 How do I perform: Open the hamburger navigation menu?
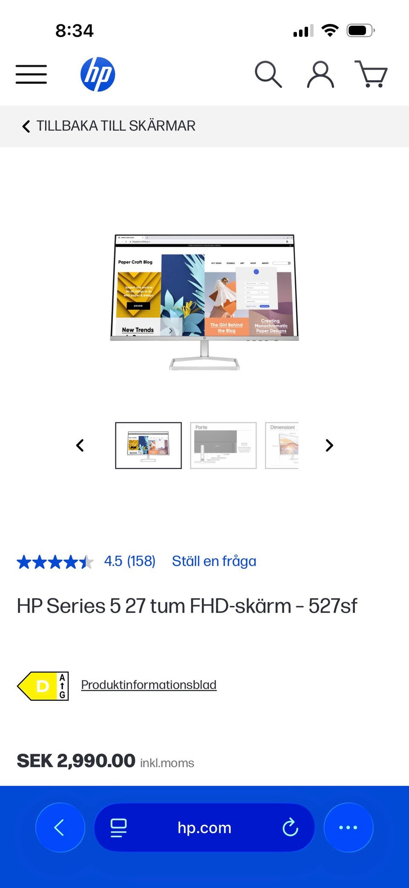[31, 74]
